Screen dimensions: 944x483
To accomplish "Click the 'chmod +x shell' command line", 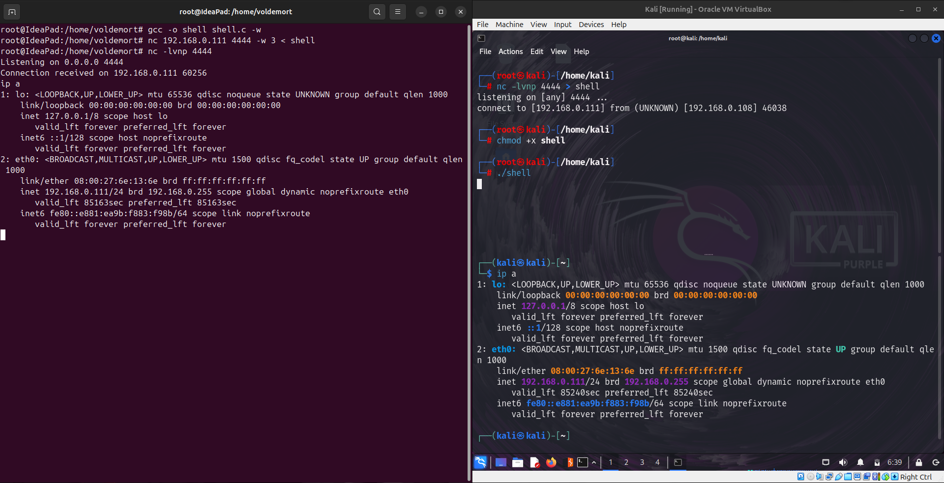I will 531,141.
